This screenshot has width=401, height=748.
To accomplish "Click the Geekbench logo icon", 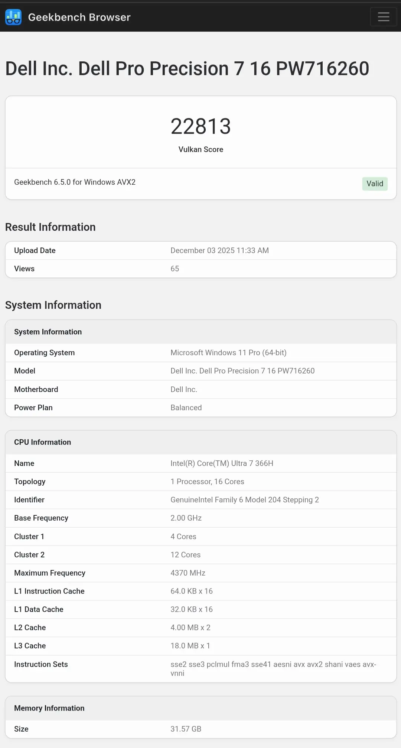I will coord(13,17).
